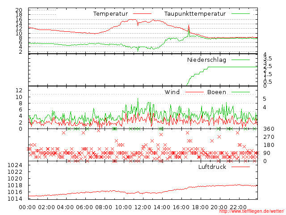This screenshot has width=286, height=215.
Task: Select the 02:00 time axis label
Action: tap(46, 207)
